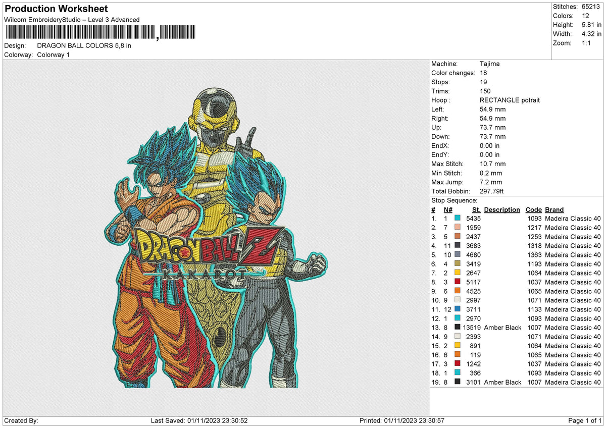This screenshot has width=606, height=428.
Task: Select the olive swatch in stop 6
Action: click(458, 264)
